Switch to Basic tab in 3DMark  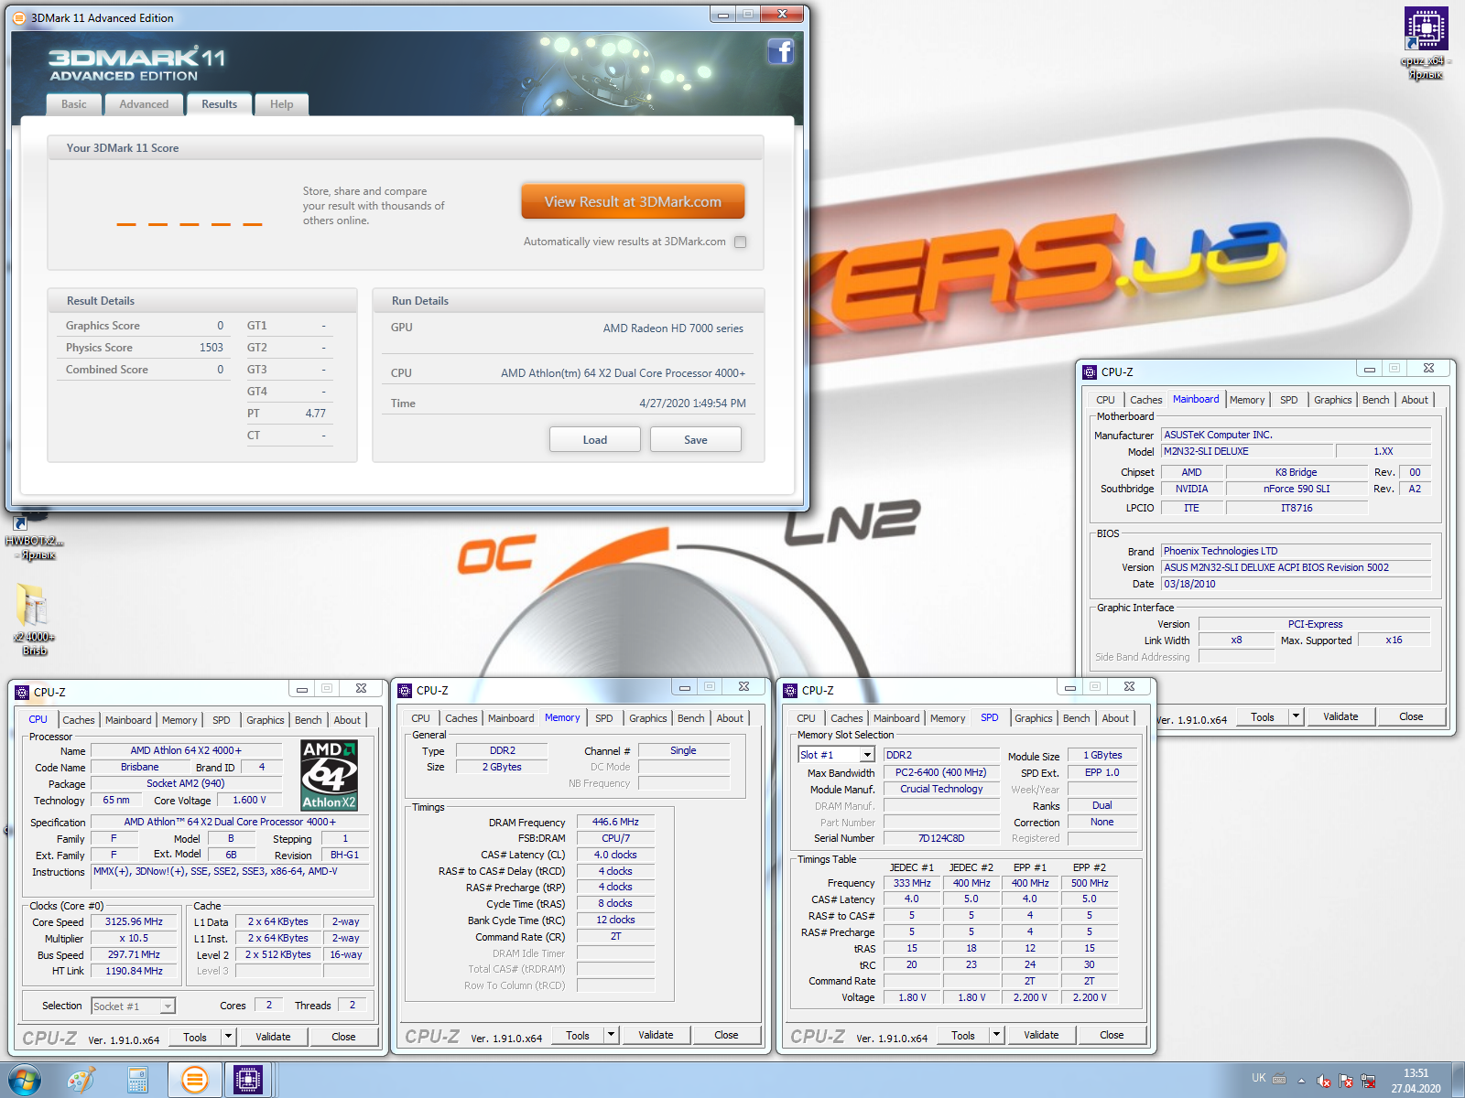coord(74,104)
